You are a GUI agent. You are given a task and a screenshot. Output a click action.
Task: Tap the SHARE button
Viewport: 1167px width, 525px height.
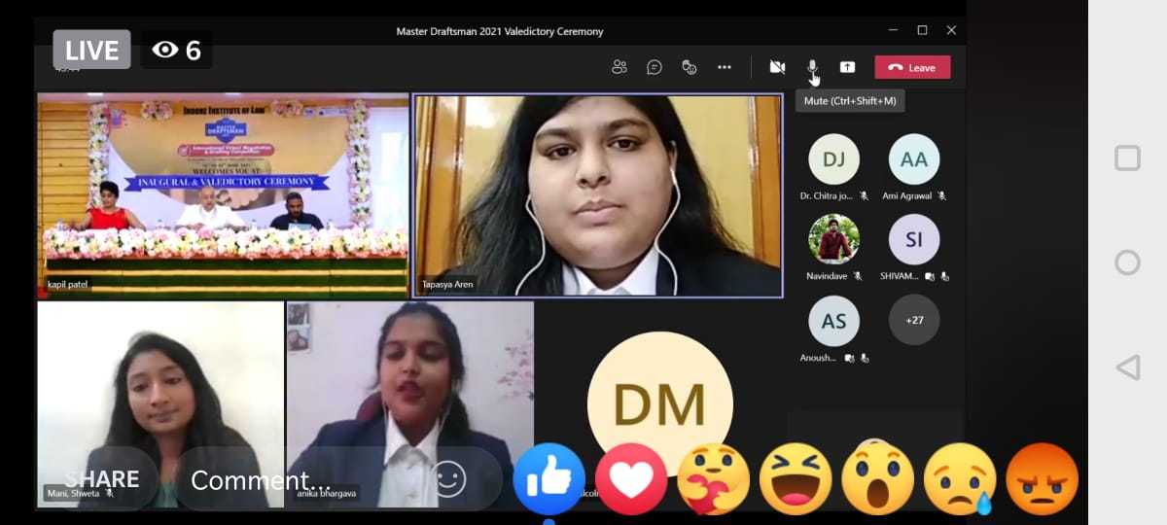coord(101,479)
